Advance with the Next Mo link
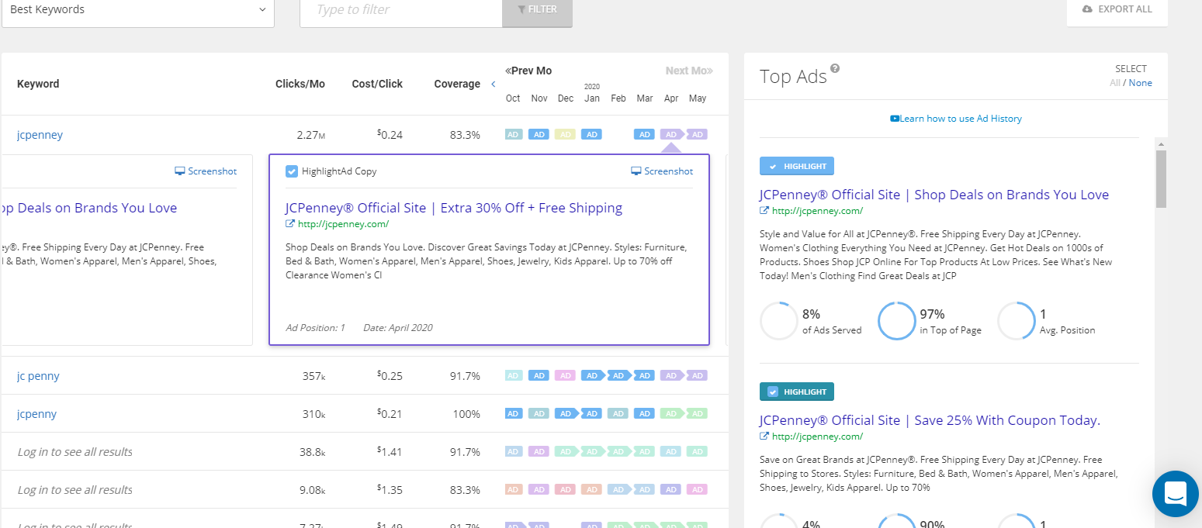1202x528 pixels. click(689, 71)
